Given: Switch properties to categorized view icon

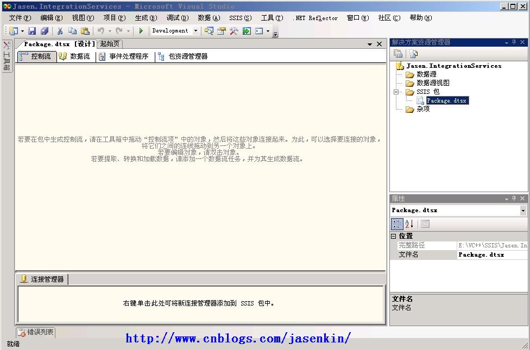Looking at the screenshot, I should point(397,224).
